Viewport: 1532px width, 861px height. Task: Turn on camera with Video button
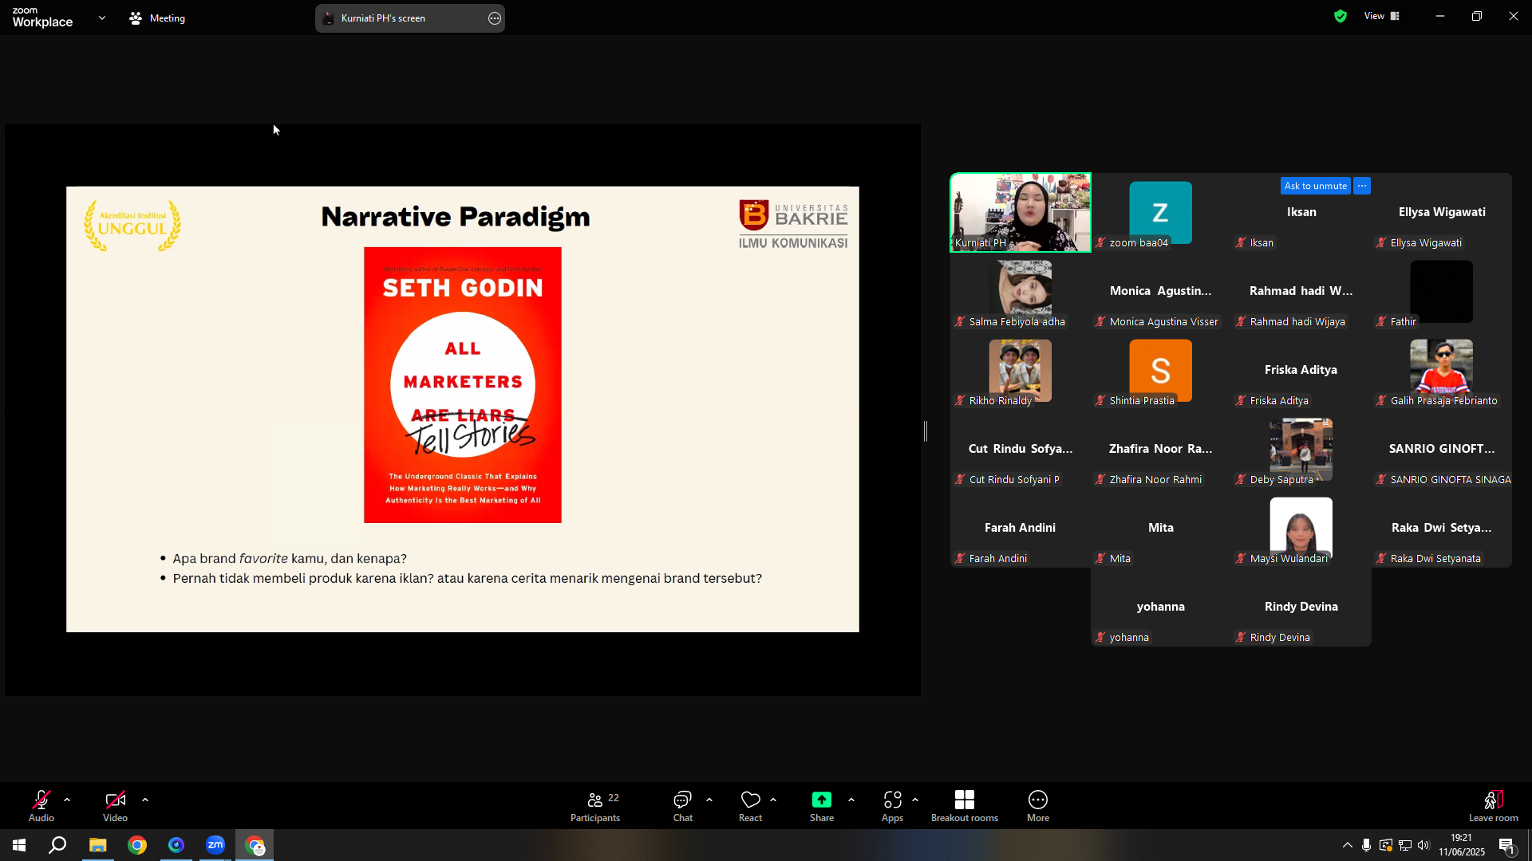115,805
